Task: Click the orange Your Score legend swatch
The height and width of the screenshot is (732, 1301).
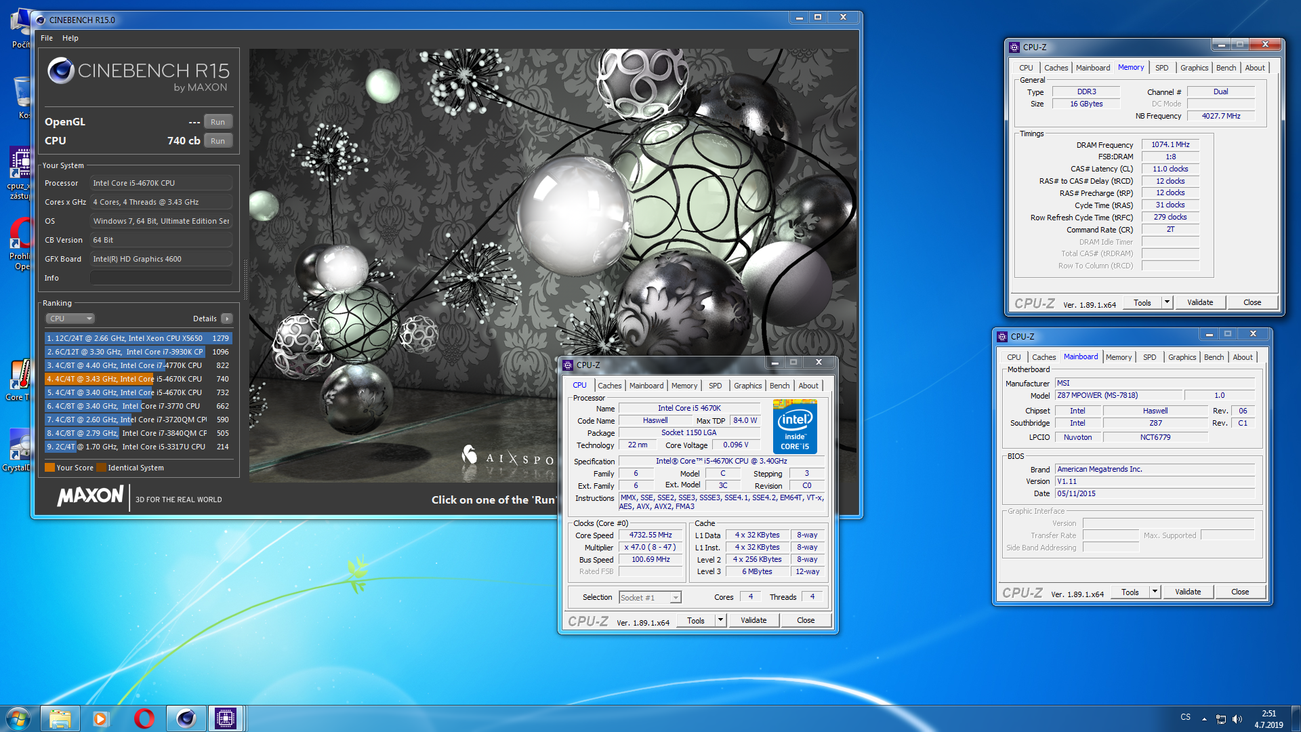Action: (49, 468)
